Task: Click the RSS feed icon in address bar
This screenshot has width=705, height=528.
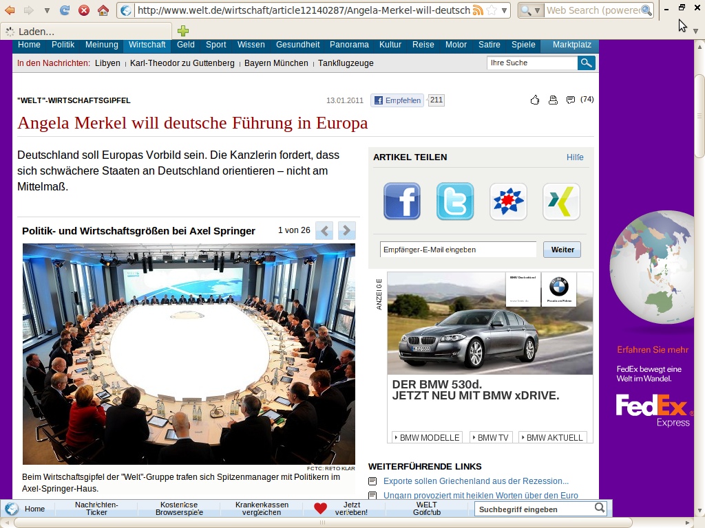Action: point(478,10)
